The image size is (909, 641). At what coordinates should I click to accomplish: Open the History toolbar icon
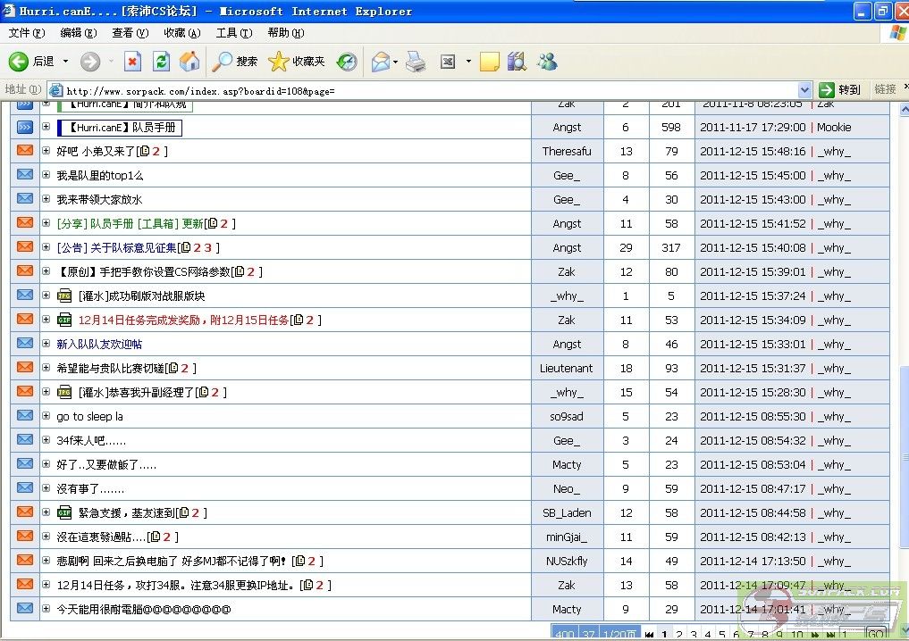347,62
